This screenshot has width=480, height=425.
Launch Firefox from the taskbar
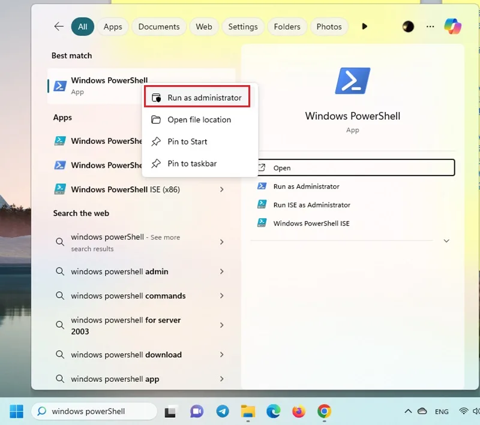[x=298, y=411]
